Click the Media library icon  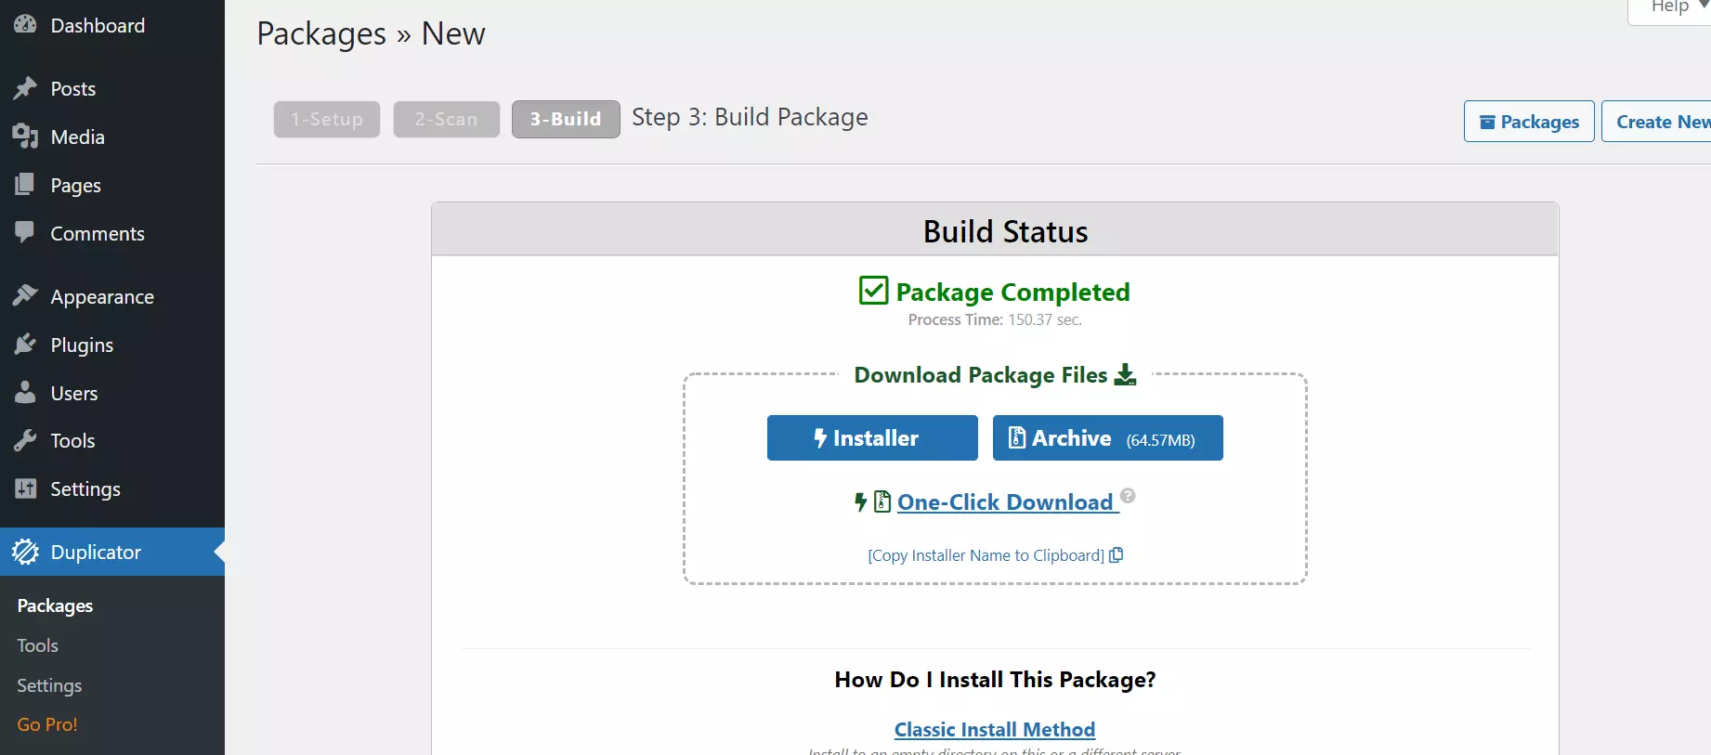pyautogui.click(x=25, y=137)
